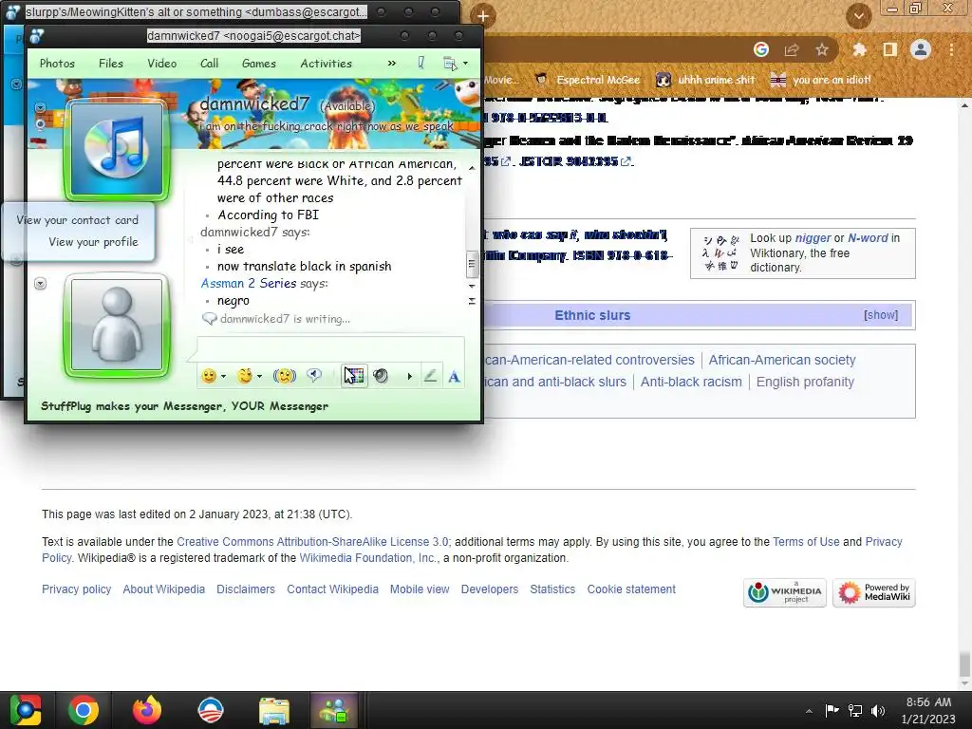This screenshot has width=972, height=729.
Task: Open smiley emoticon dropdown arrow
Action: pos(223,376)
